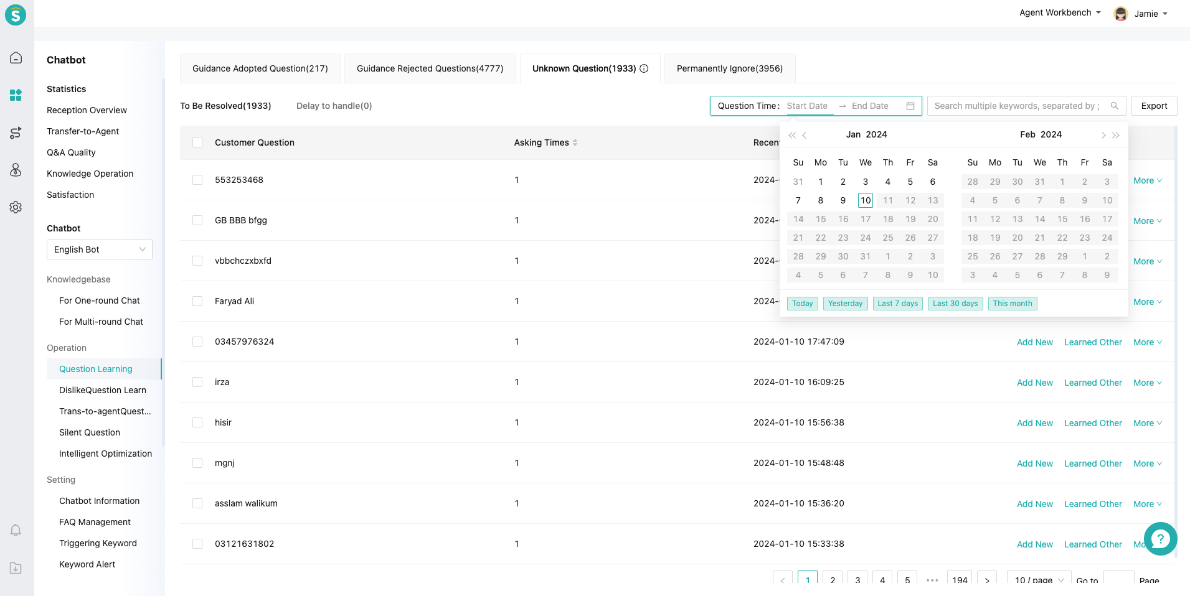
Task: Pick the Yesterday shortcut in calendar
Action: (x=846, y=304)
